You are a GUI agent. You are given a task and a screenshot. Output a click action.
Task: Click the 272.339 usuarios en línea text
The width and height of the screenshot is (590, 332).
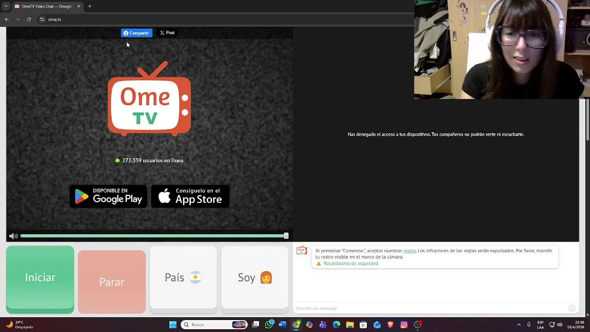coord(153,160)
